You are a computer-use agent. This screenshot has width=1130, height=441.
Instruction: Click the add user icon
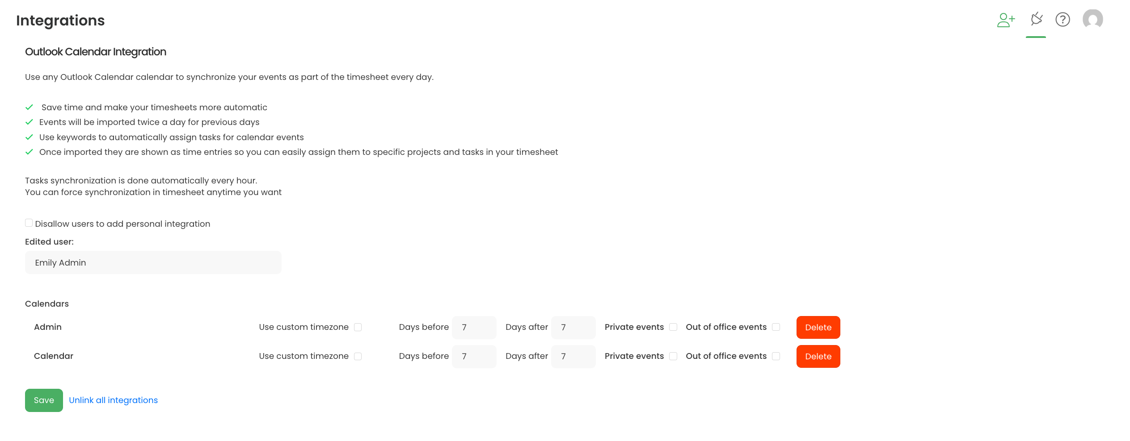tap(1006, 20)
